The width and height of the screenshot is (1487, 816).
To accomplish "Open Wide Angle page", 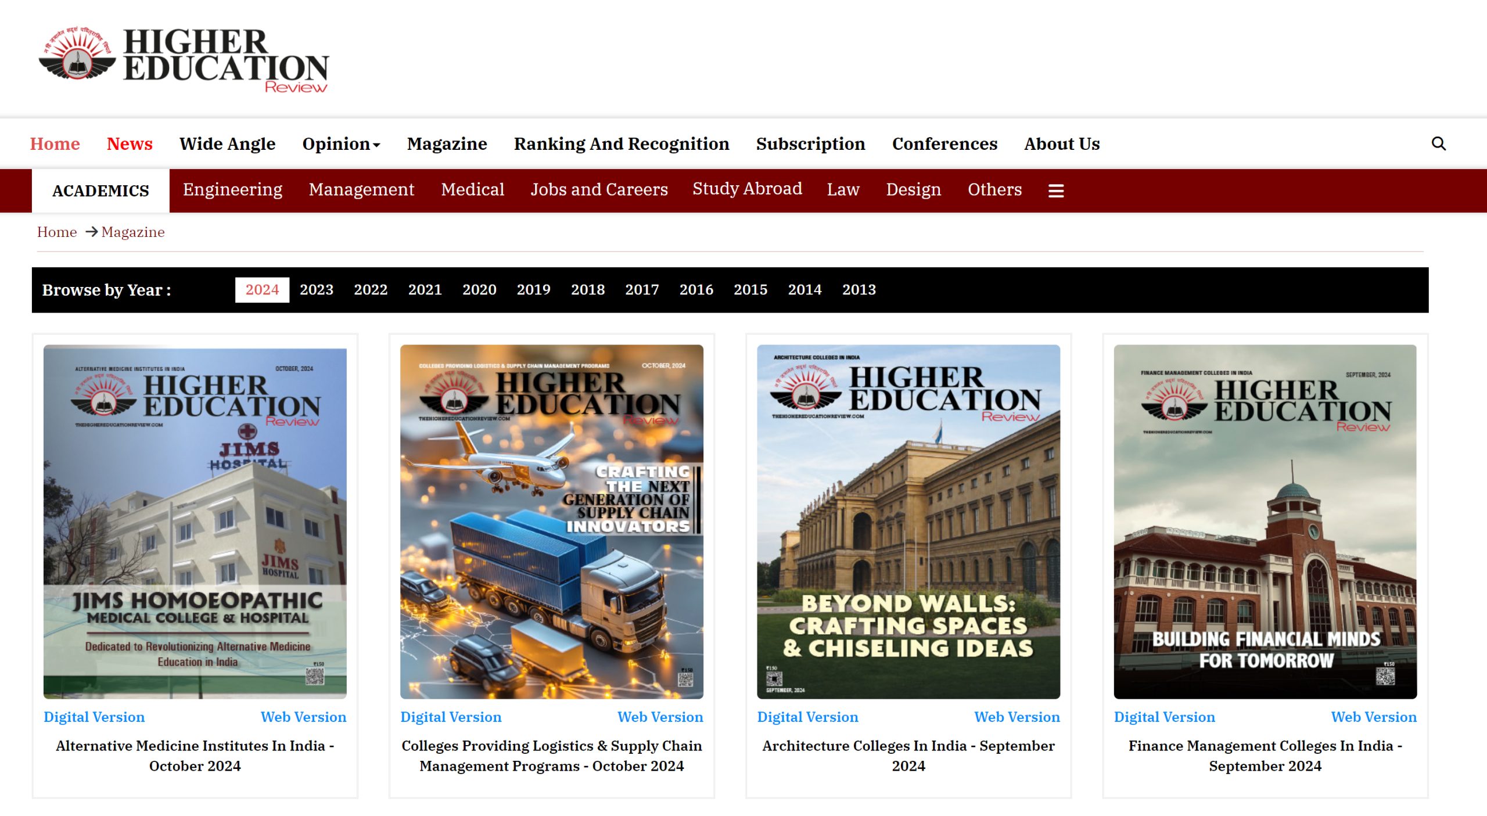I will [x=227, y=143].
